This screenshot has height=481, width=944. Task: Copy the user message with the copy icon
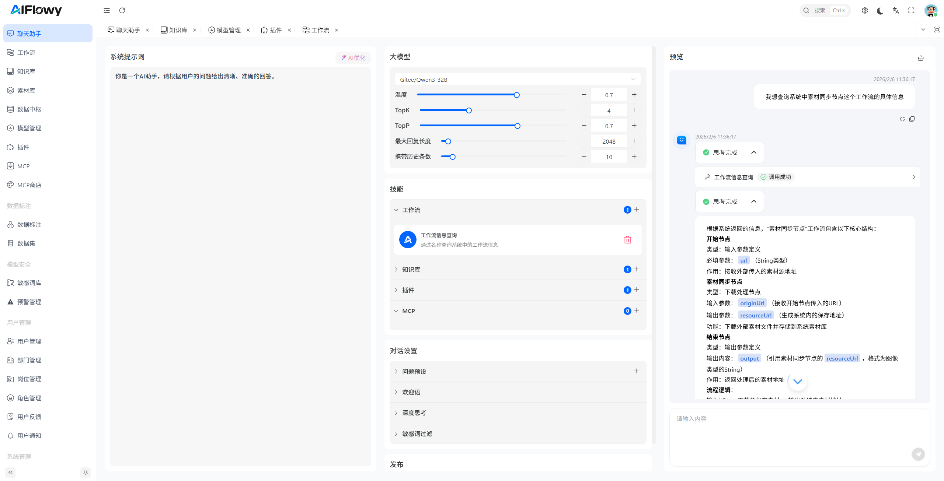point(912,119)
